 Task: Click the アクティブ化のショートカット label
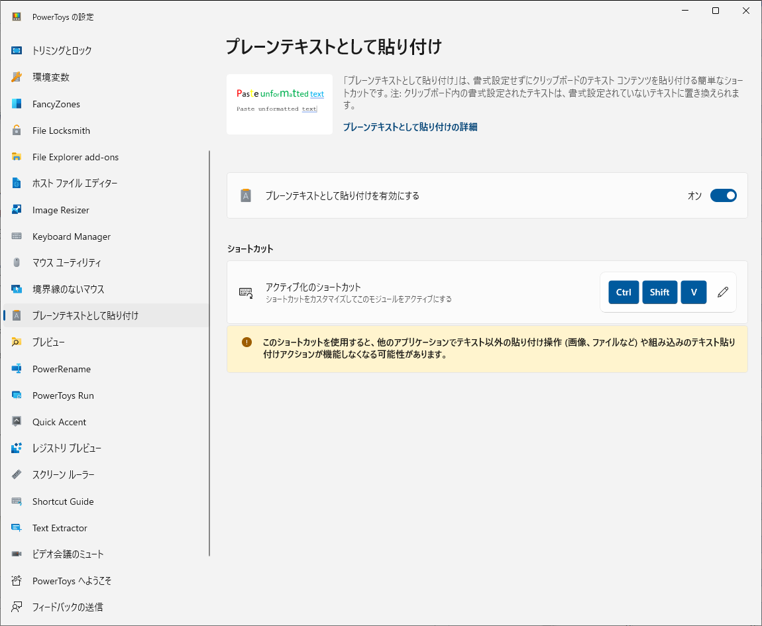click(313, 287)
